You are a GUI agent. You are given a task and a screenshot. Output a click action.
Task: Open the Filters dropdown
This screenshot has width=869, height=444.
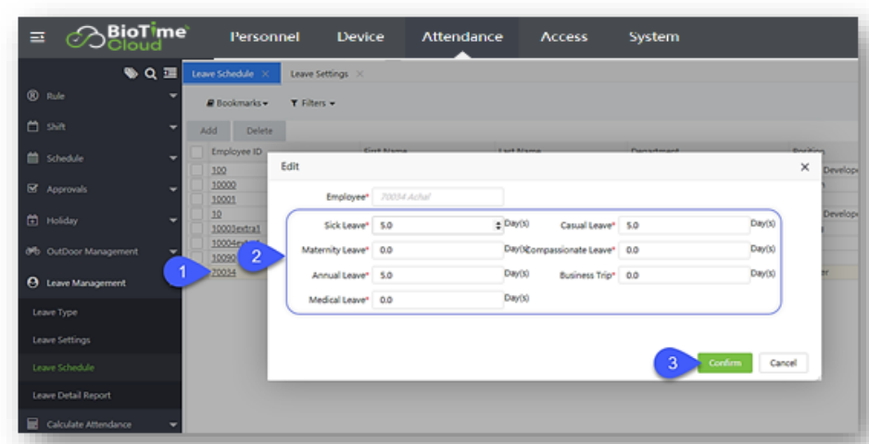coord(312,104)
